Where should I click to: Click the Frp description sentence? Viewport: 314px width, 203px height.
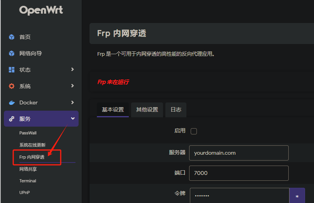(x=156, y=54)
